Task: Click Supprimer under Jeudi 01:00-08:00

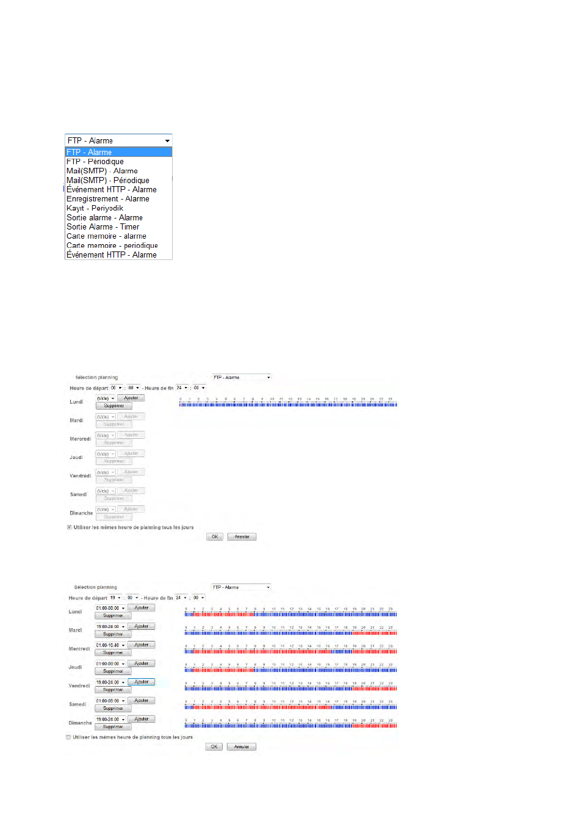Action: click(x=113, y=671)
